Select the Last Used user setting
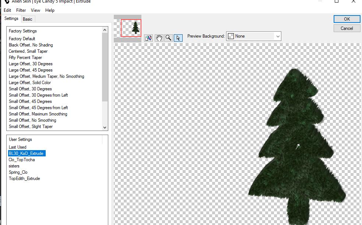Screen dimensions: 362x225 point(18,147)
